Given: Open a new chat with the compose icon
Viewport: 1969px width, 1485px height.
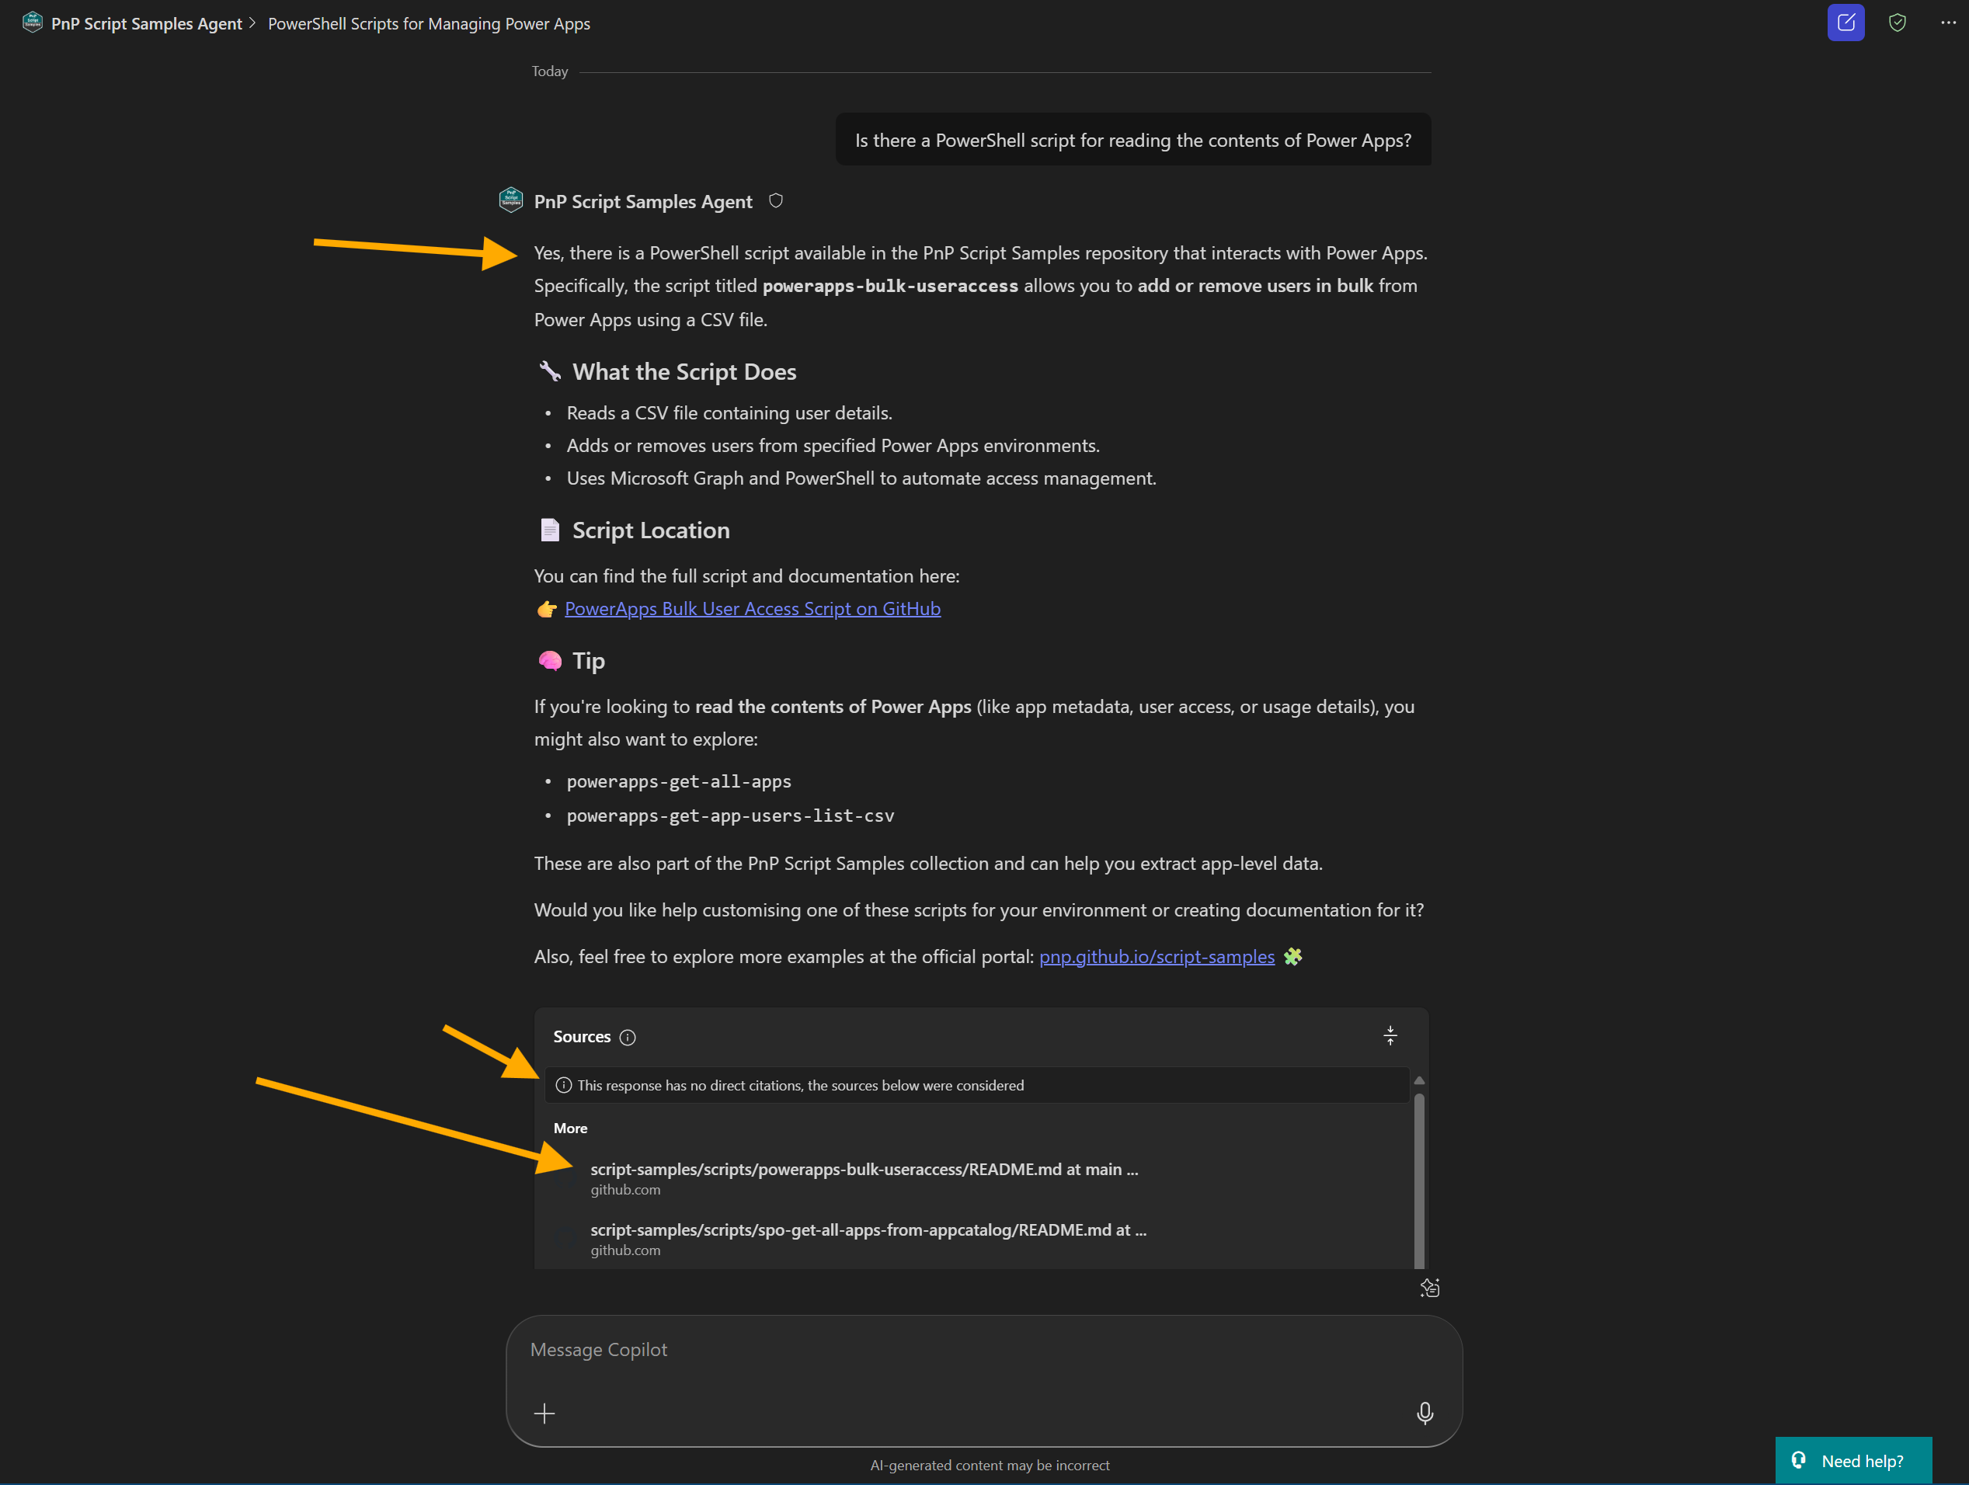Looking at the screenshot, I should pos(1846,23).
